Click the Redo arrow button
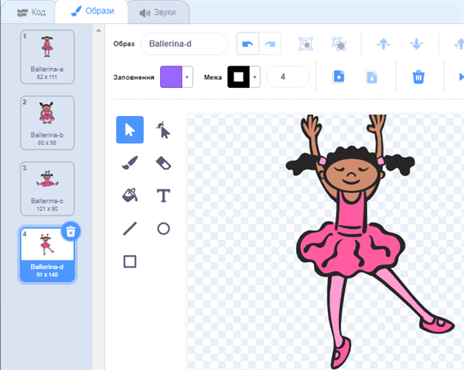This screenshot has height=370, width=464. [268, 44]
